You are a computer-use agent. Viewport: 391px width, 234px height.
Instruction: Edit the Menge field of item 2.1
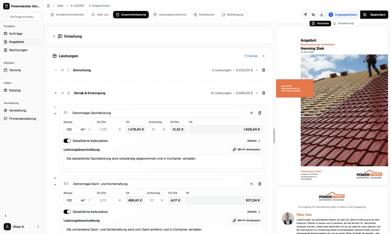[71, 129]
